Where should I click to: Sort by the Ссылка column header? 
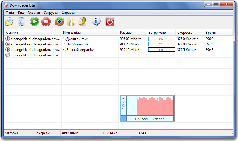tap(33, 33)
